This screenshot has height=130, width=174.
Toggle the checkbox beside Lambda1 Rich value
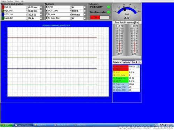click(41, 18)
